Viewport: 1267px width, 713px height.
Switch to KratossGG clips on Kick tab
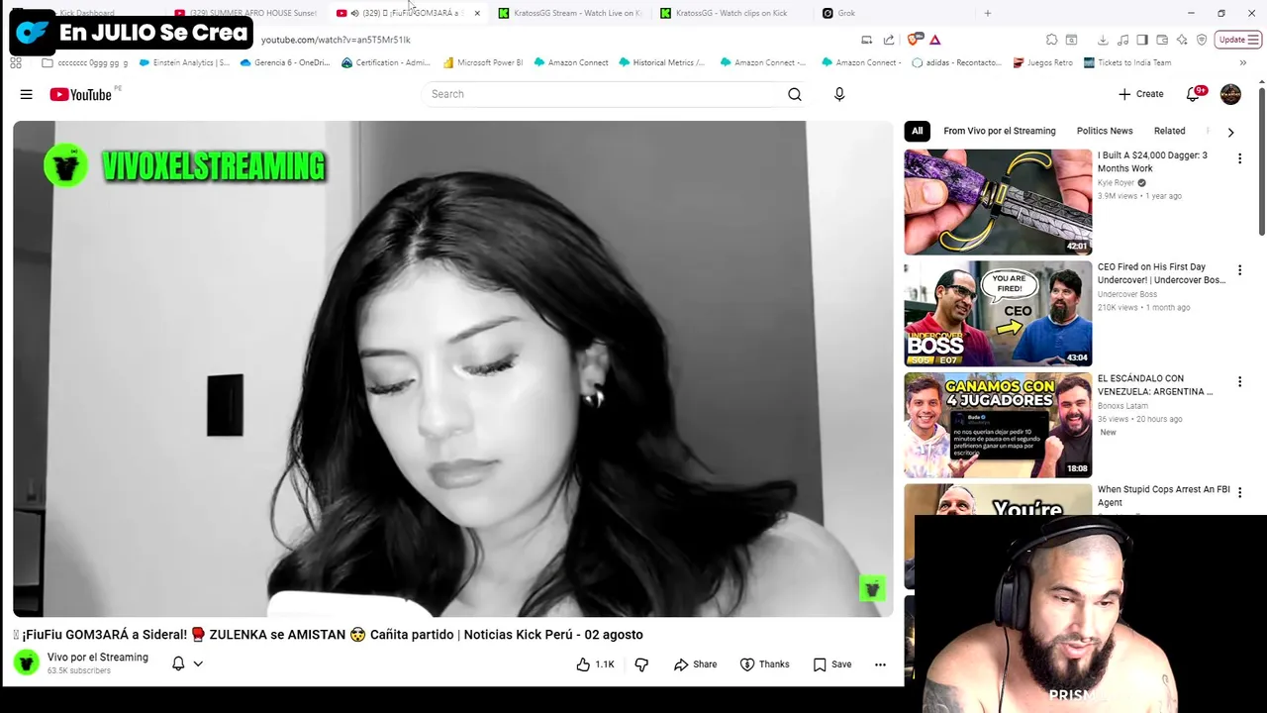click(x=731, y=13)
